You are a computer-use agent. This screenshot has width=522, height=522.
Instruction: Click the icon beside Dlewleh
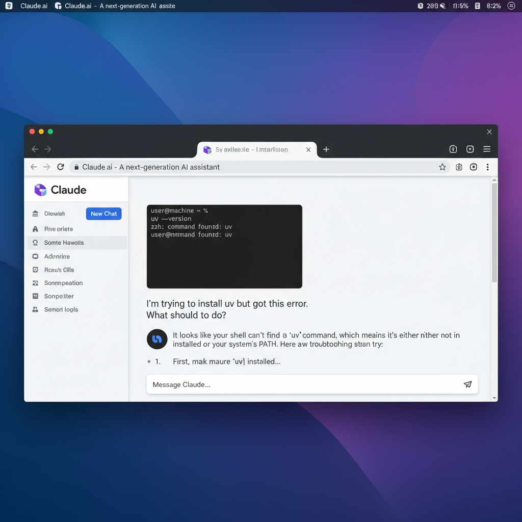(35, 214)
